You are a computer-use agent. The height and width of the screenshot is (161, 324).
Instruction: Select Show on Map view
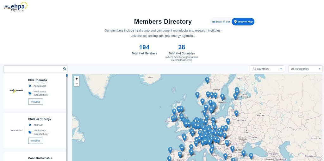(243, 22)
